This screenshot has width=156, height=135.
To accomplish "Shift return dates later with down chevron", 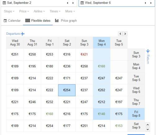I will (148, 129).
